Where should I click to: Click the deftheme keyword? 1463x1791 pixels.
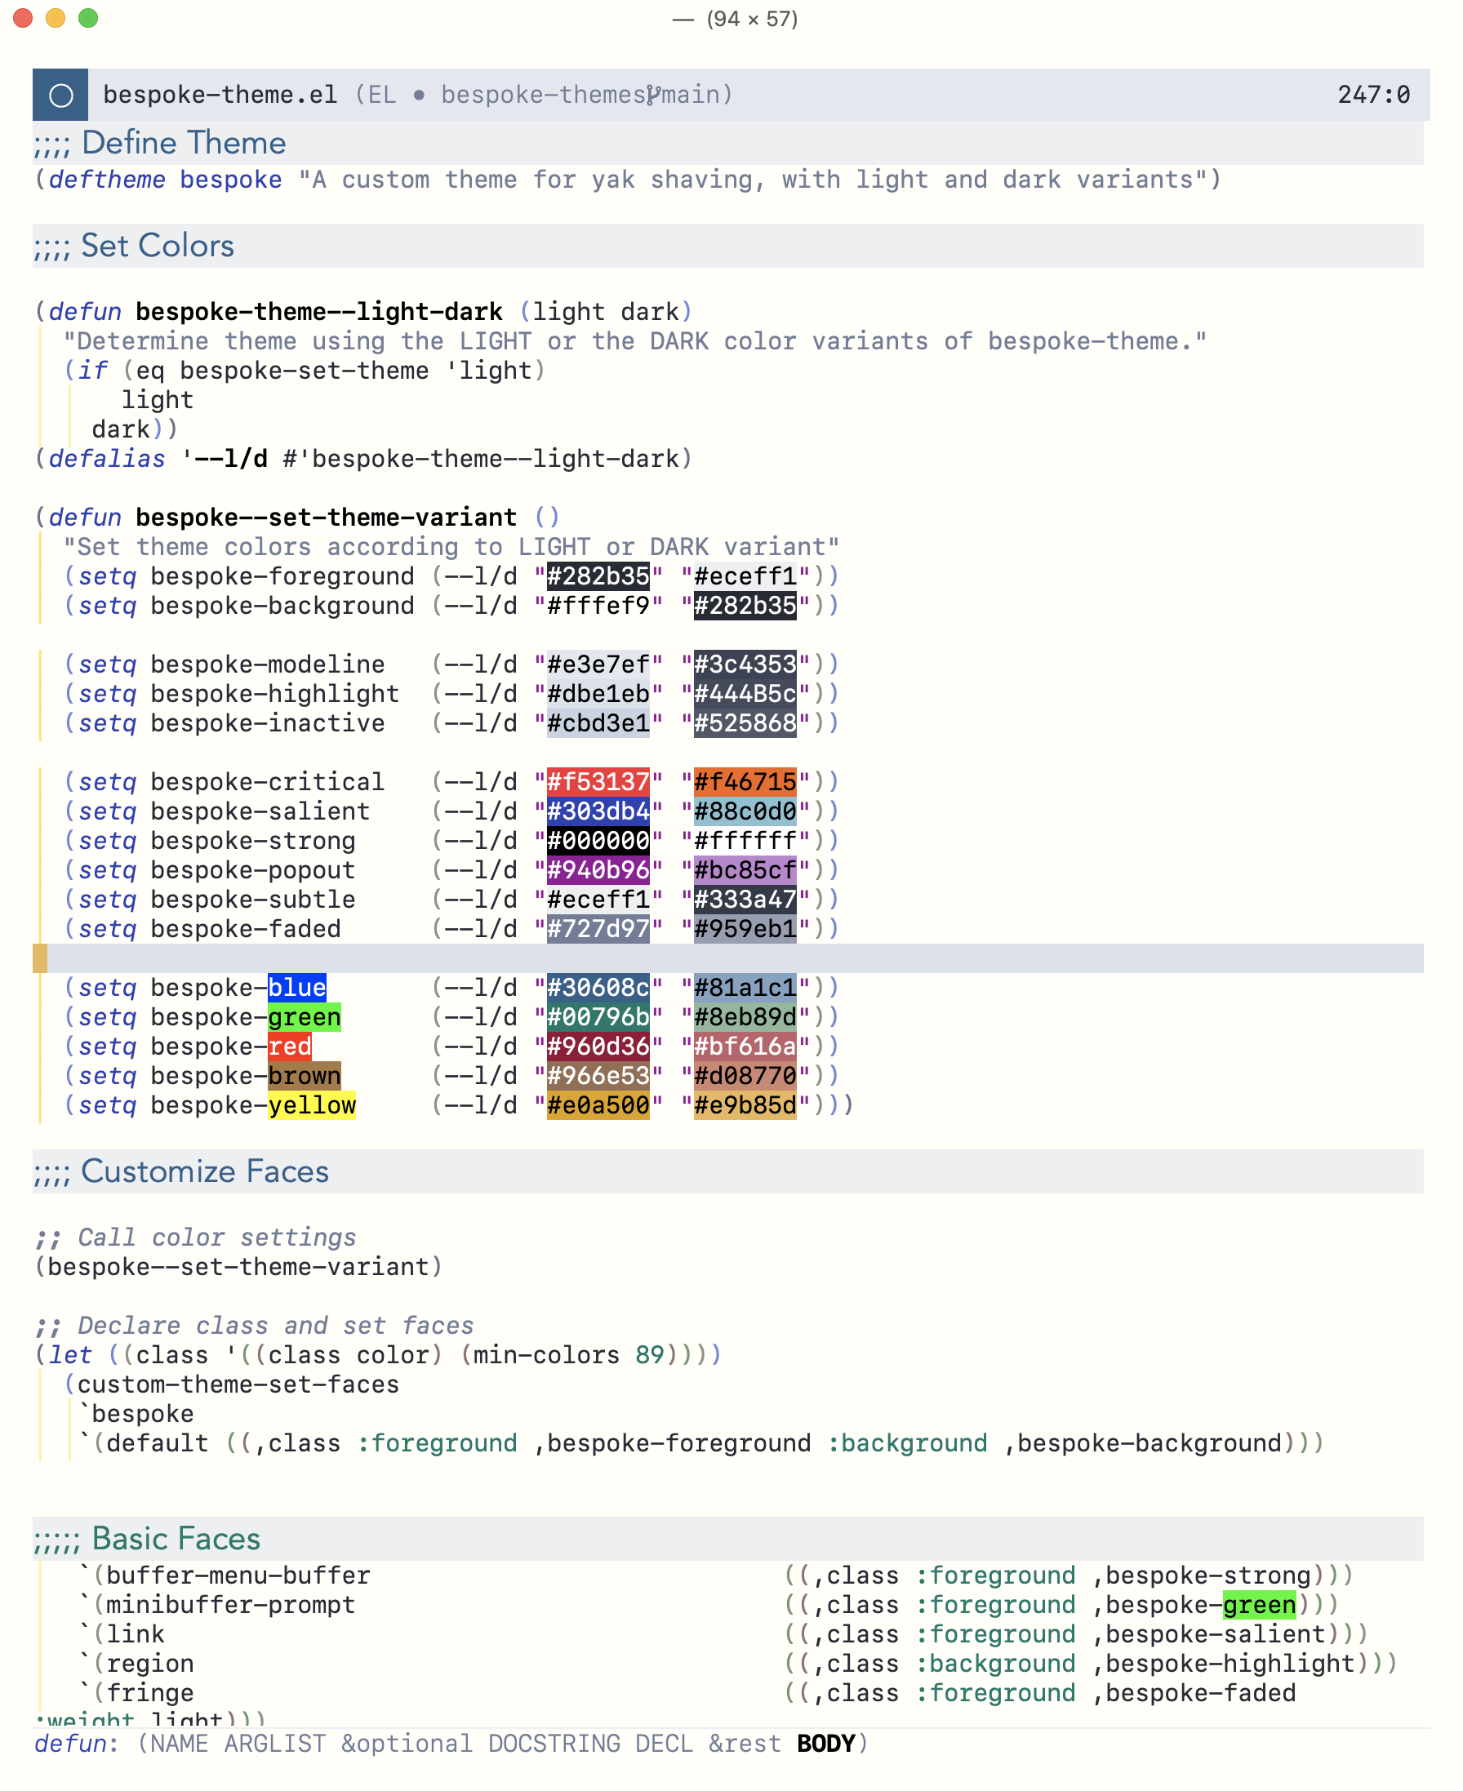coord(107,180)
